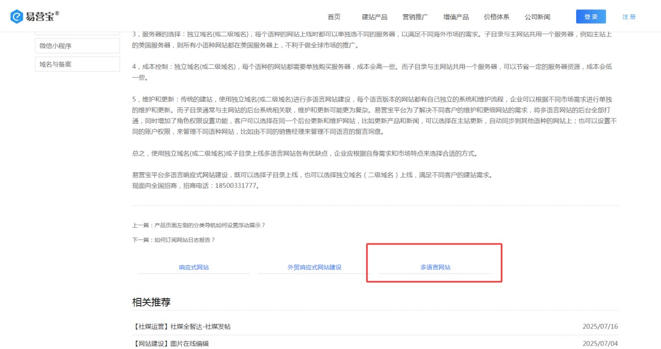This screenshot has height=349, width=661.
Task: Go to 增值产品 in the navigation bar
Action: pos(456,17)
